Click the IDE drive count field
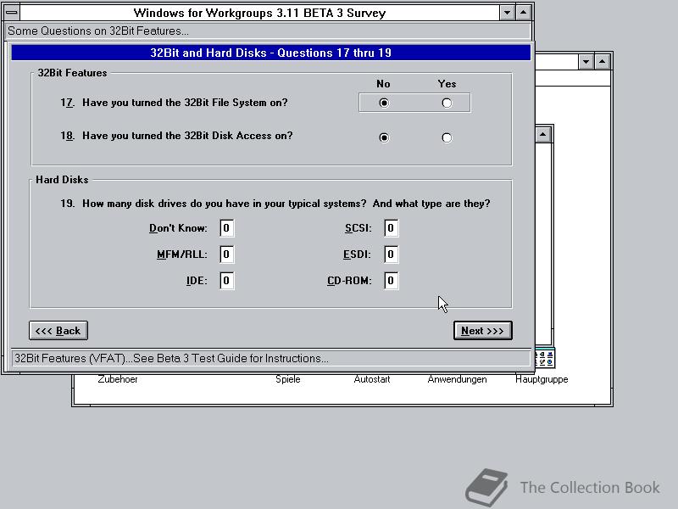This screenshot has height=509, width=678. 226,281
